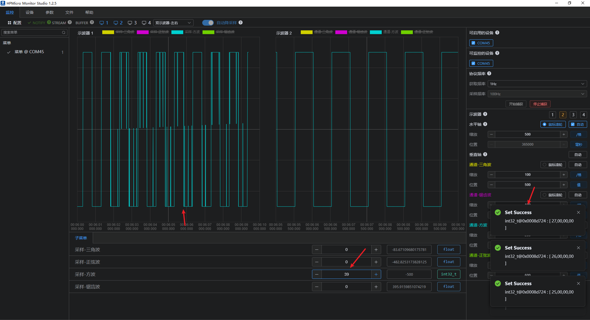The height and width of the screenshot is (320, 590).
Task: Switch to the 子菜单 tab
Action: coord(81,238)
